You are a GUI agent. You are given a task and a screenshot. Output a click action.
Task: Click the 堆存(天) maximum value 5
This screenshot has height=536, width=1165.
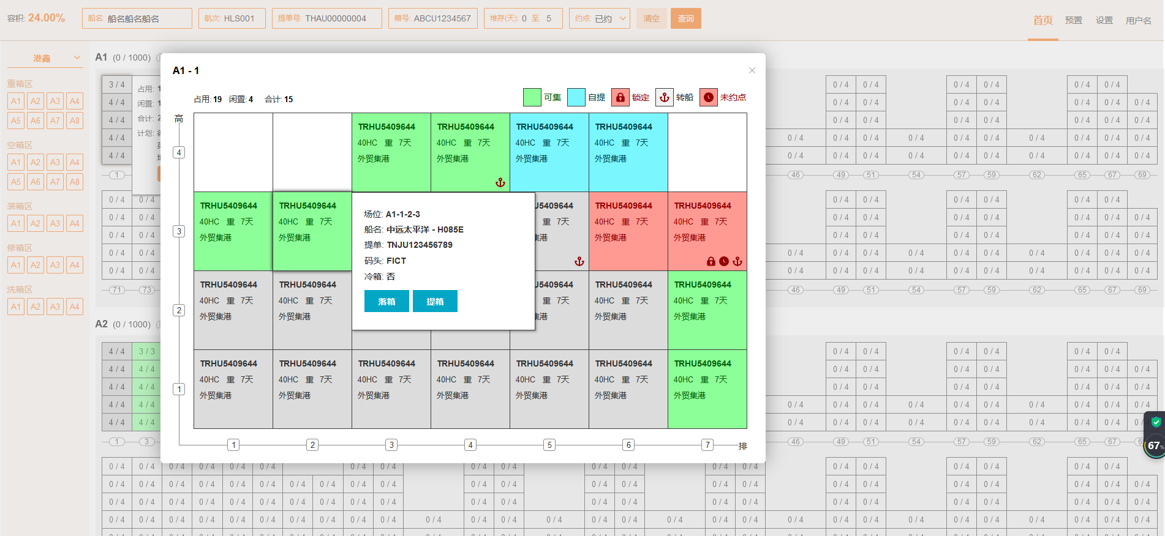pyautogui.click(x=549, y=18)
